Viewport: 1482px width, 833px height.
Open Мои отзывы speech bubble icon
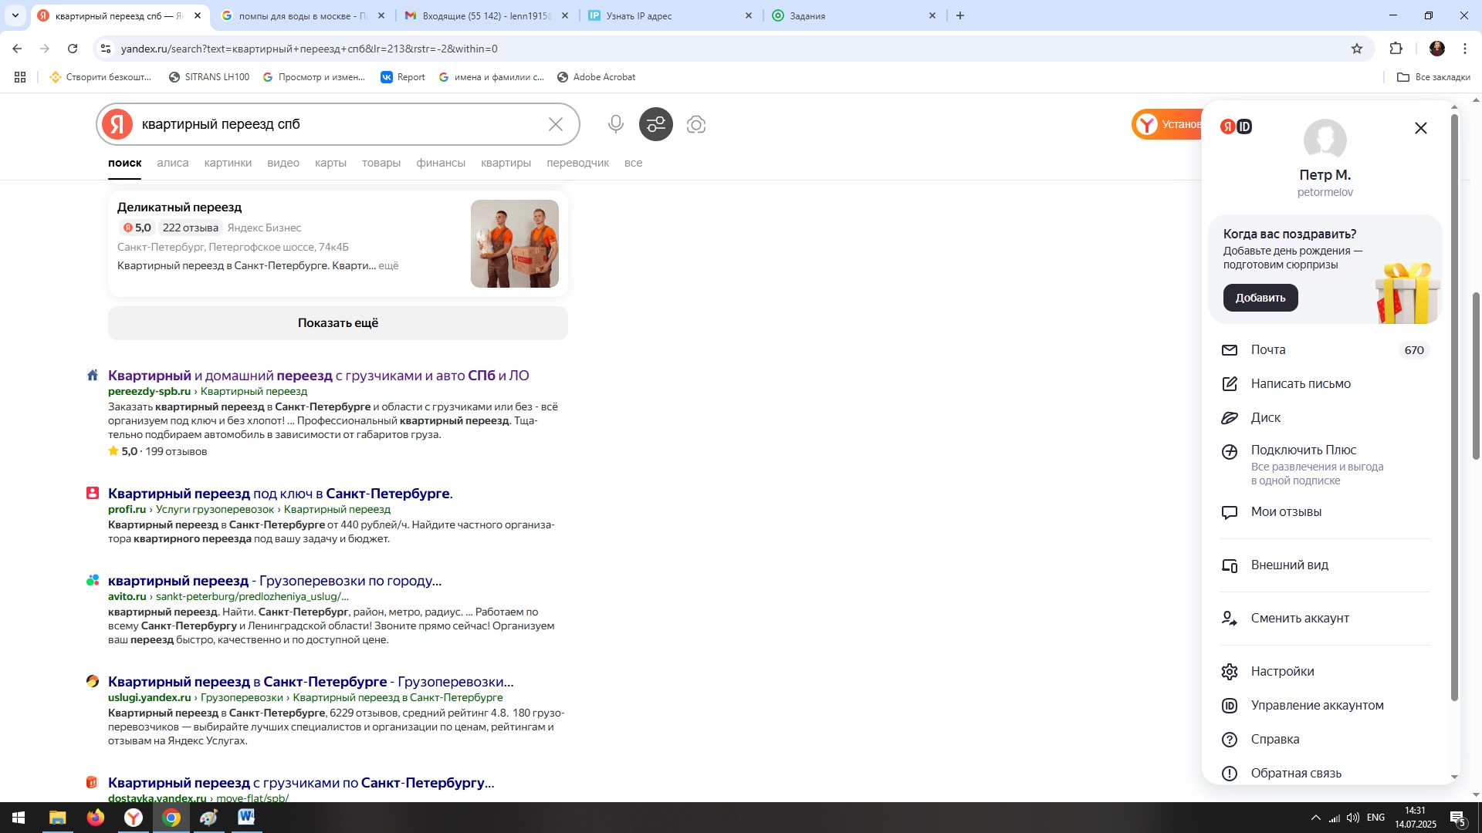[1230, 512]
